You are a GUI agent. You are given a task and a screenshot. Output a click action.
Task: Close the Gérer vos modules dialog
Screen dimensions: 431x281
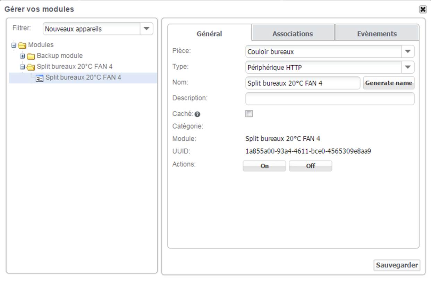tap(423, 9)
